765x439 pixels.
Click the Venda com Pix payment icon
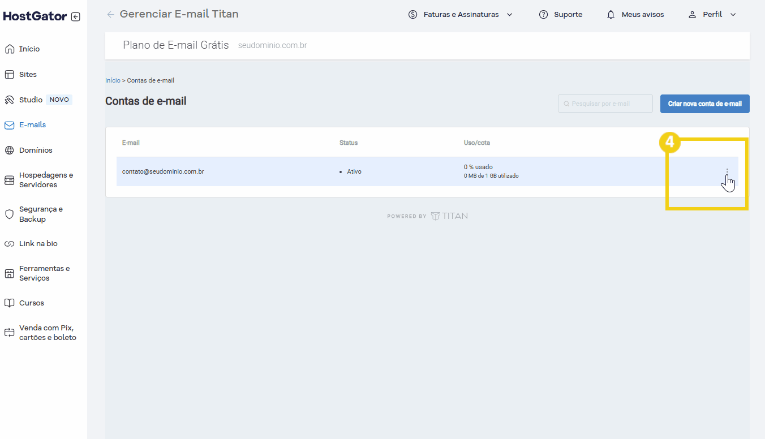coord(9,333)
